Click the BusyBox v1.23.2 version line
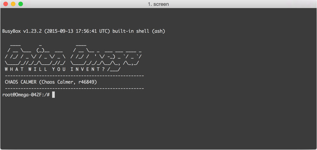Viewport: 317px width, 150px height. click(x=84, y=31)
